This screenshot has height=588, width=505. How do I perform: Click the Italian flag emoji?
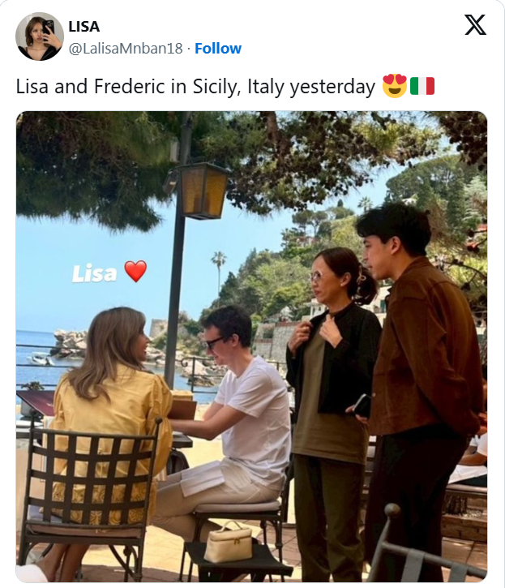tap(422, 86)
